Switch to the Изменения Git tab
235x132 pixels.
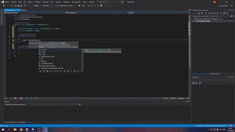215,74
